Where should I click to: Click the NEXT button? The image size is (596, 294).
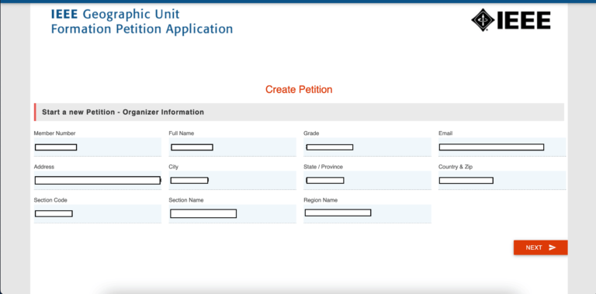click(540, 247)
